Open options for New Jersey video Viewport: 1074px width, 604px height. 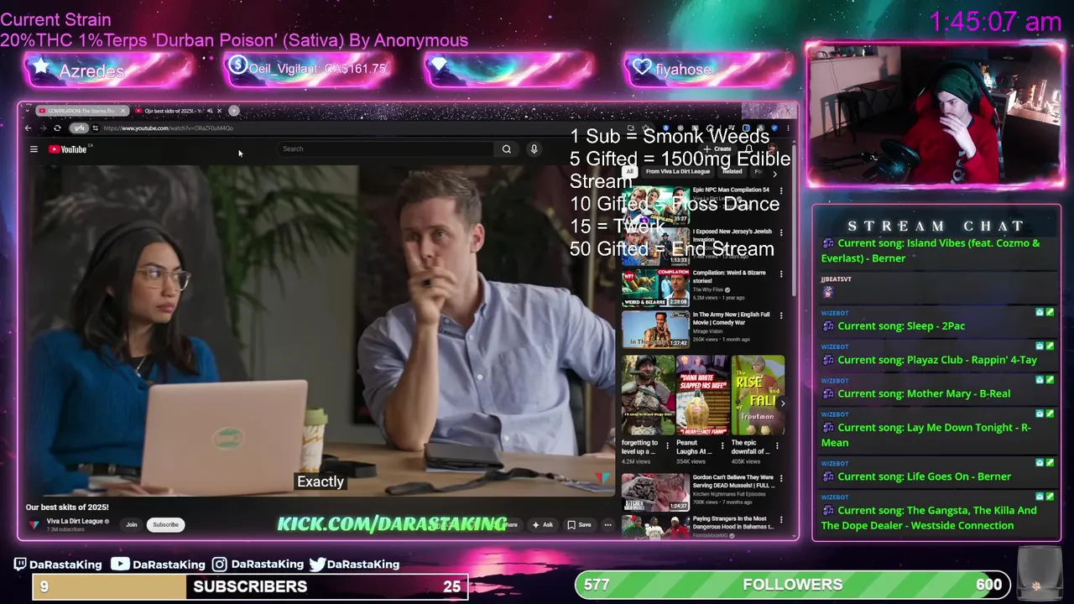pos(781,232)
